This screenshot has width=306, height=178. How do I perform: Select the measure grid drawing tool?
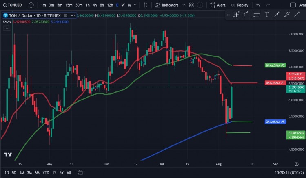236,15
